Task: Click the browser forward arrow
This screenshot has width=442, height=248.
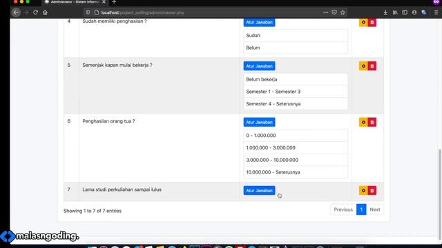Action: (x=26, y=12)
